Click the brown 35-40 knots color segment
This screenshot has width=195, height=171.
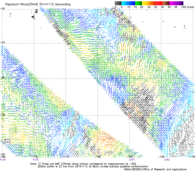(x=166, y=3)
